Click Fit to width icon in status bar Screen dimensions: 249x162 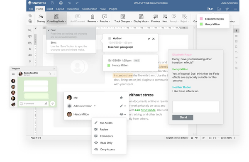point(215,138)
